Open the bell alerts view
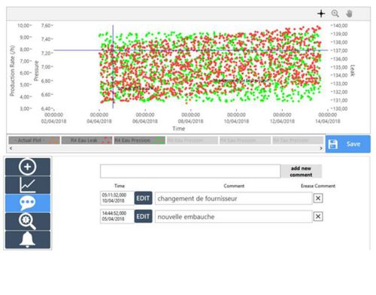This screenshot has height=295, width=376. click(x=28, y=239)
